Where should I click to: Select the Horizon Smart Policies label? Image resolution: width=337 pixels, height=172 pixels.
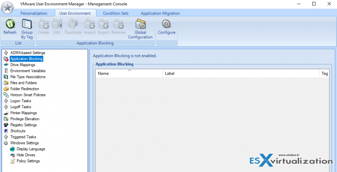coord(28,95)
